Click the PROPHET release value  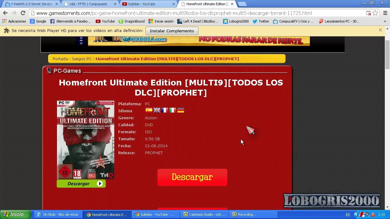pos(154,153)
